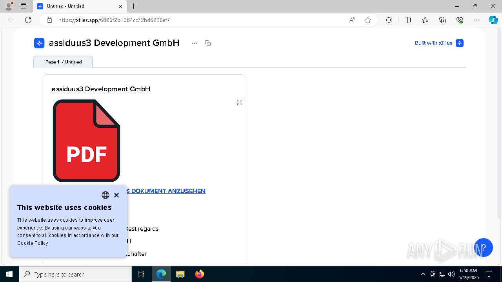
Task: Open a new browser tab
Action: (134, 6)
